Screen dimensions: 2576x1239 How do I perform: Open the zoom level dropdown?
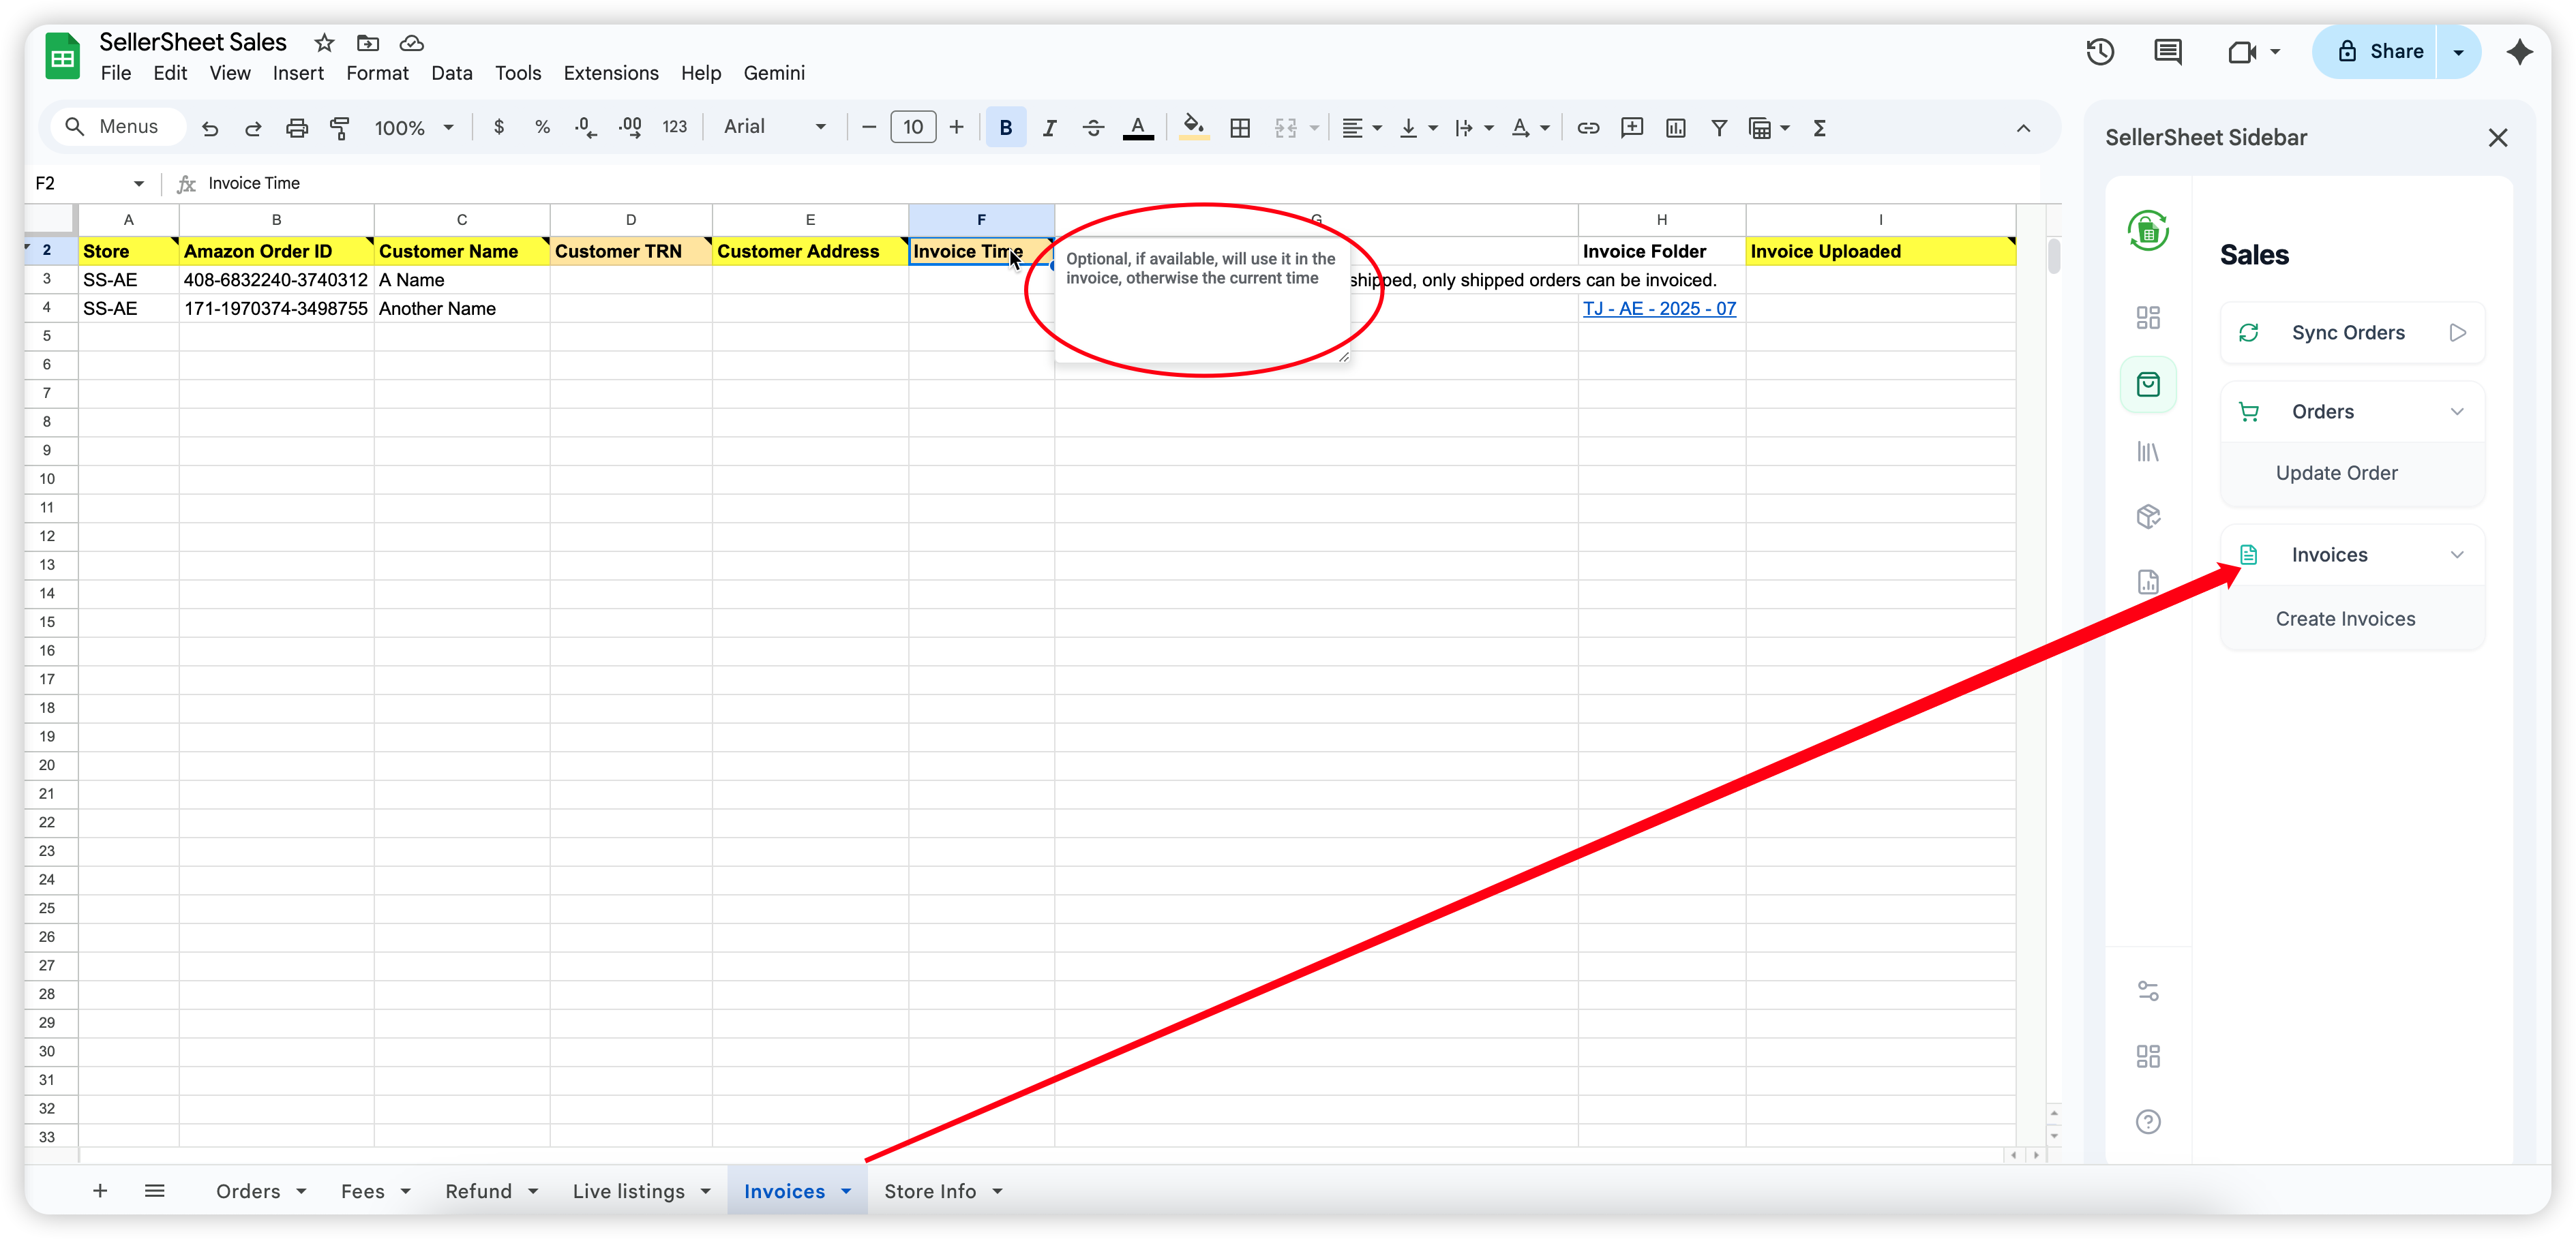point(413,127)
